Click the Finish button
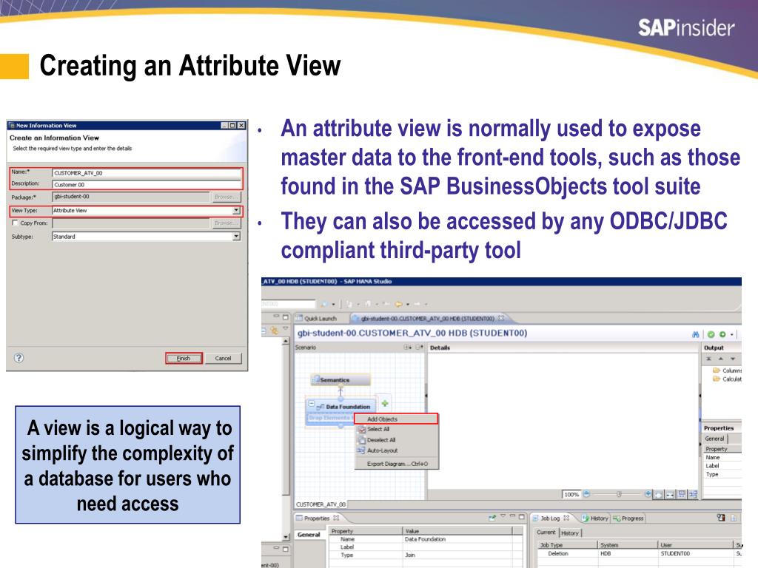Screen dimensions: 758x568 pyautogui.click(x=184, y=359)
